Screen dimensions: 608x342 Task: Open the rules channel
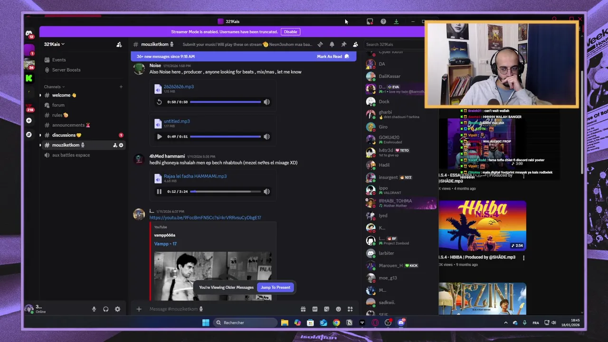coord(83,115)
